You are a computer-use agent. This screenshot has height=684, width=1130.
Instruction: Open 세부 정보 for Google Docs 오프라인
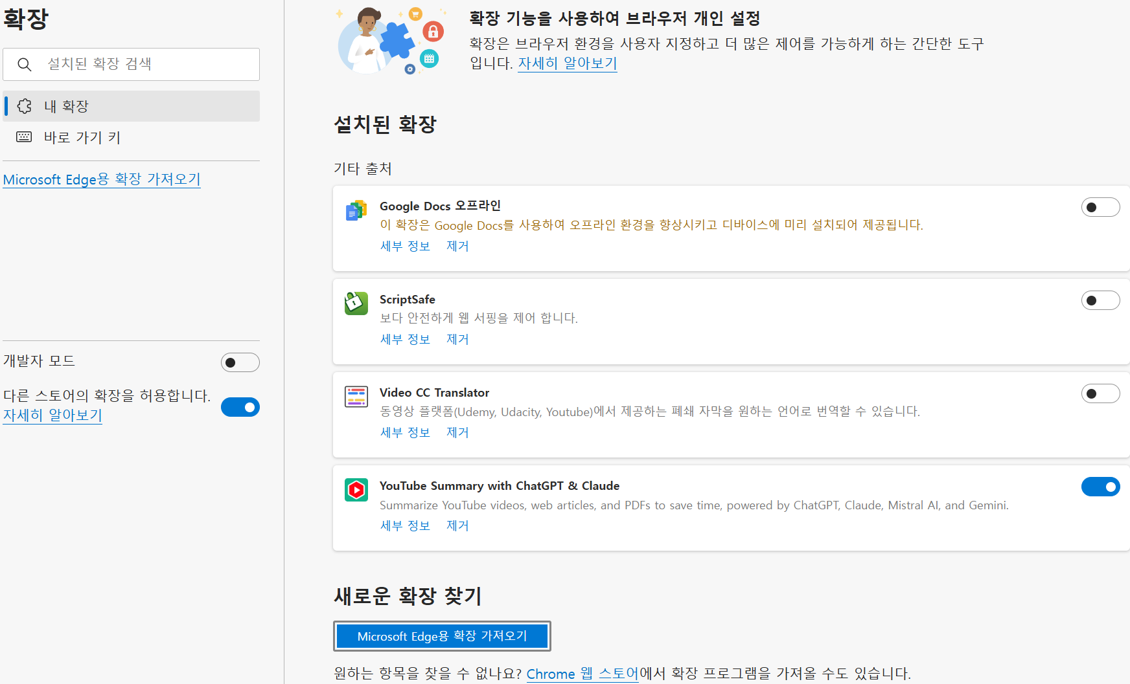(x=405, y=246)
